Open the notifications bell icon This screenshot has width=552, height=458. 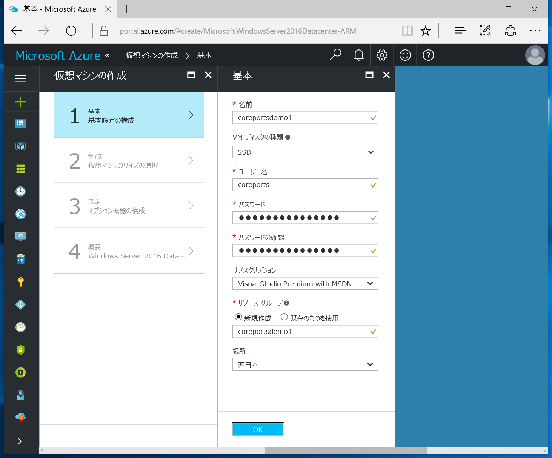coord(359,55)
